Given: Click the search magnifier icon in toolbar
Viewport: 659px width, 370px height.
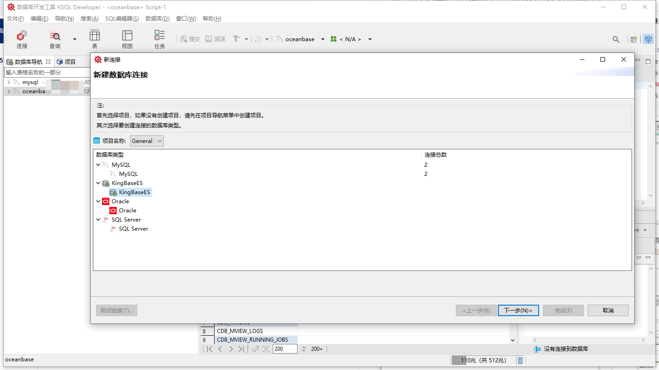Looking at the screenshot, I should 616,39.
